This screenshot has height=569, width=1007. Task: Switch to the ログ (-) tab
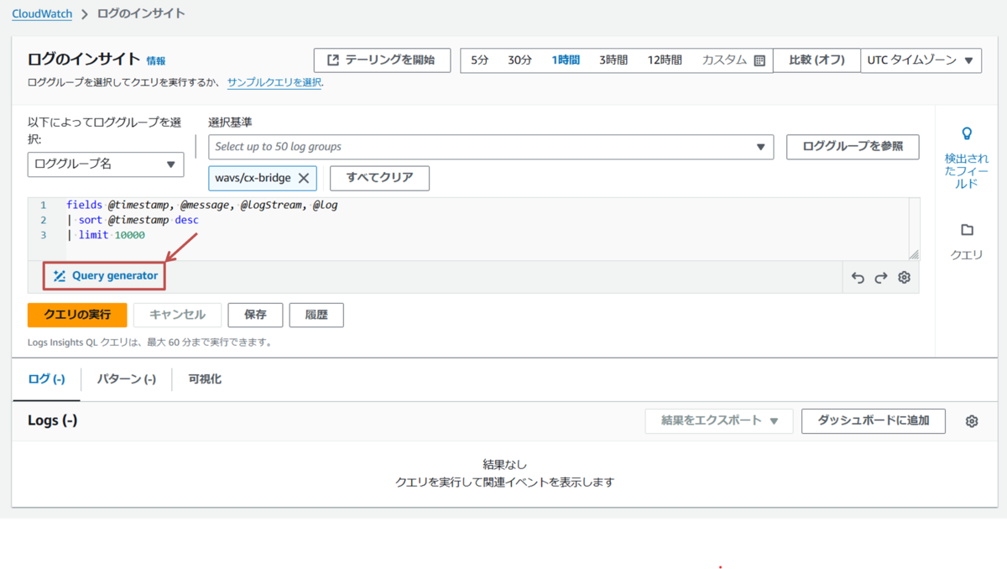click(46, 379)
